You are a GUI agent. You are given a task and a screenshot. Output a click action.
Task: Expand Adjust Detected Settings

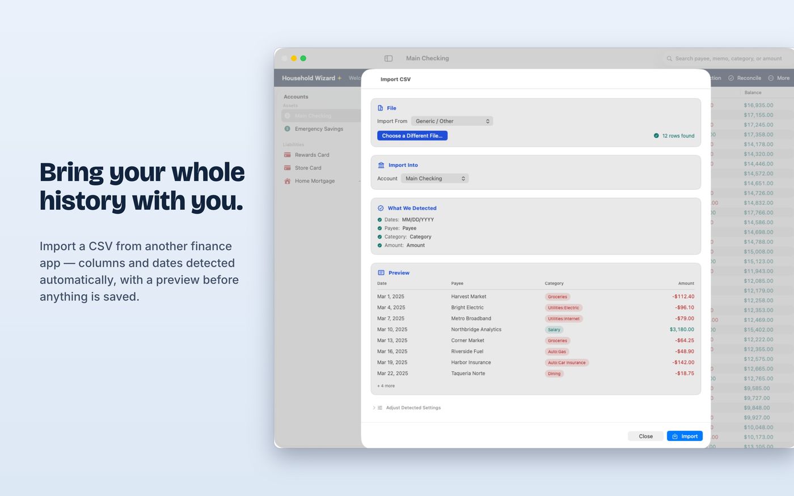(374, 408)
